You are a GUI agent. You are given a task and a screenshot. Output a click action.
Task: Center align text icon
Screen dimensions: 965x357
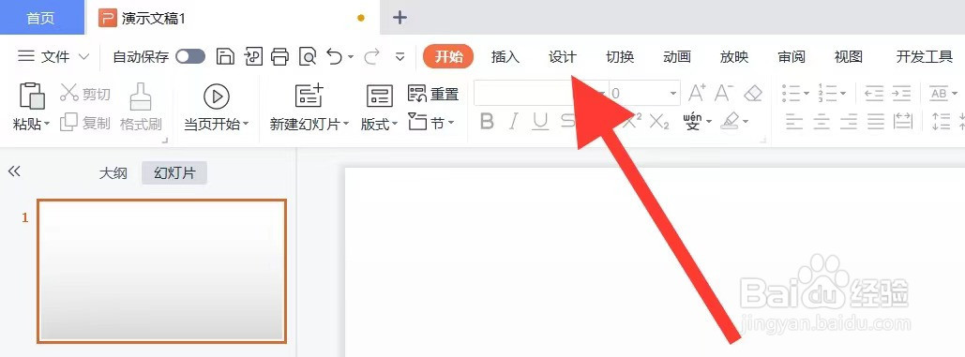[821, 122]
